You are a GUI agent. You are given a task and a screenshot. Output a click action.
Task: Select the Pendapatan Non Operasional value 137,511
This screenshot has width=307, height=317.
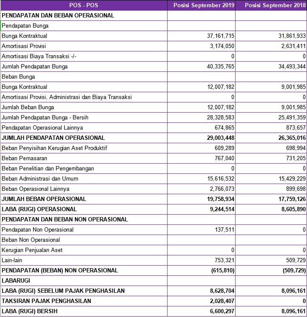[x=225, y=229]
